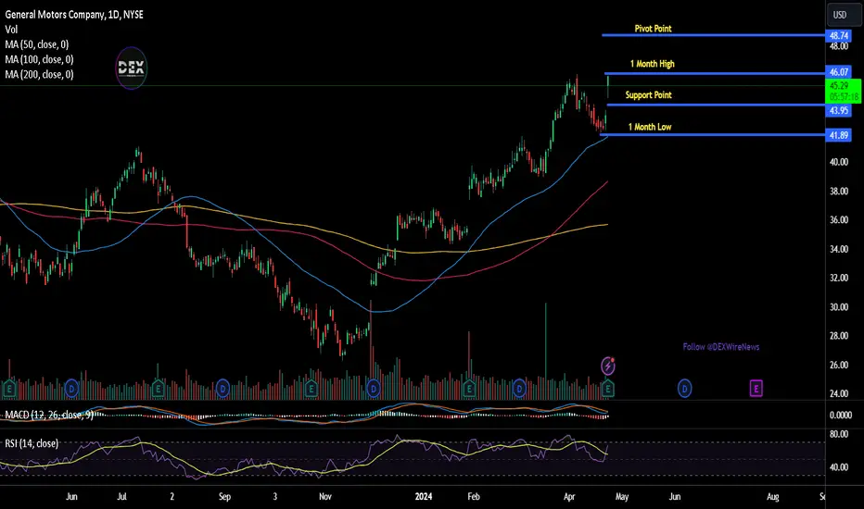Click the 1 Month High label
Viewport: 864px width, 509px height.
tap(653, 64)
